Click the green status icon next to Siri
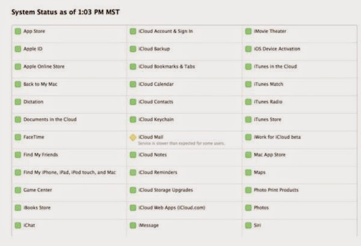This screenshot has width=361, height=246. click(x=248, y=226)
